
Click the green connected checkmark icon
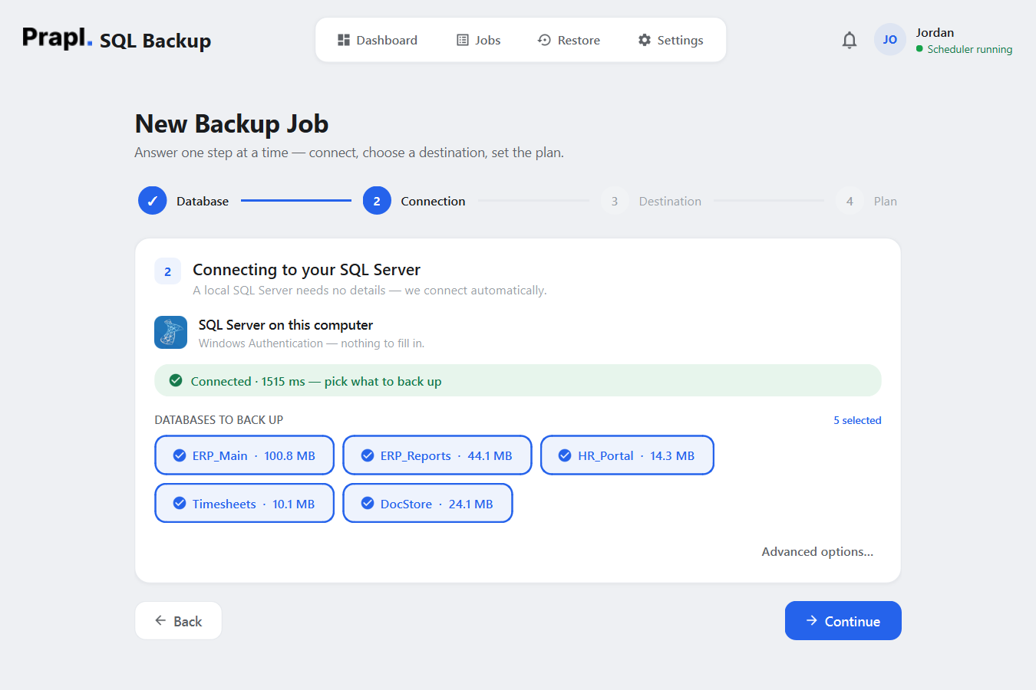[x=176, y=380]
